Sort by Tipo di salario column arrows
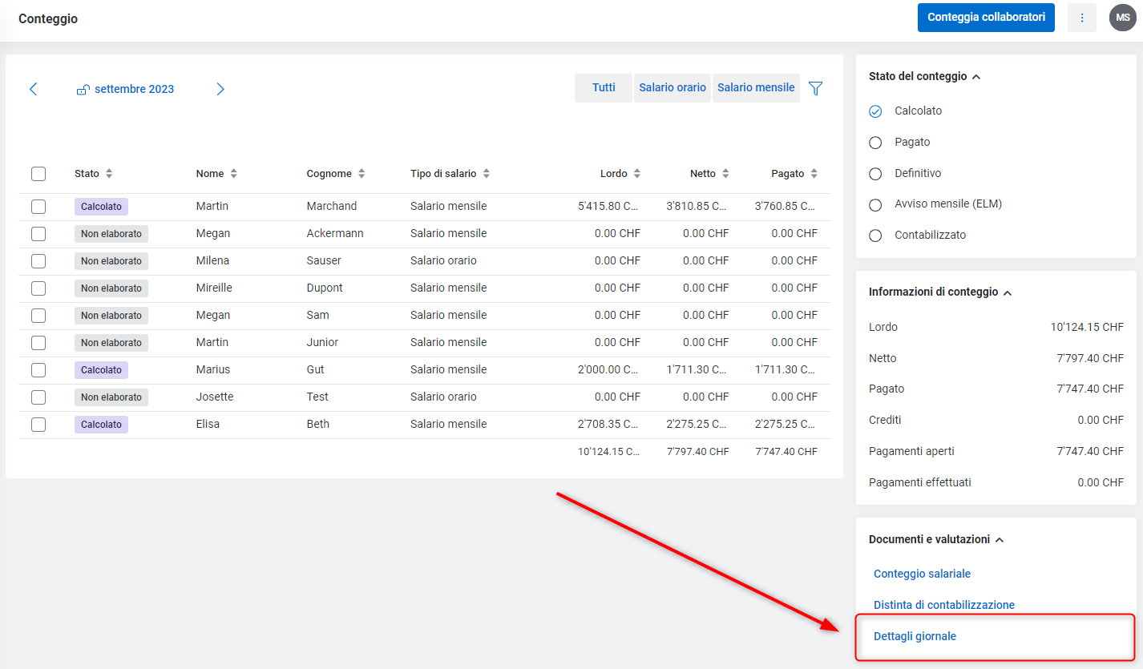The image size is (1143, 669). (487, 174)
